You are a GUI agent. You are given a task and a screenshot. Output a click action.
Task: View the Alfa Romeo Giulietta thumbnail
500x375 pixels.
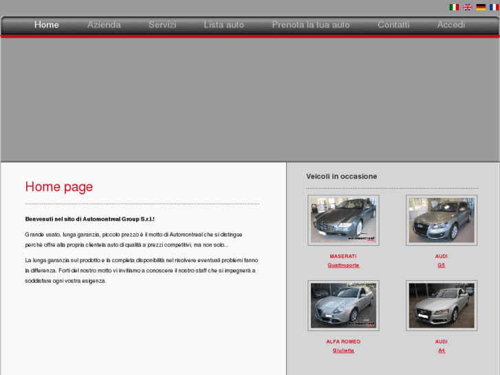tap(343, 306)
